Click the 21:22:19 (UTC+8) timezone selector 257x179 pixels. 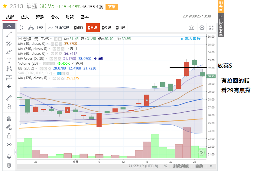click(143, 166)
